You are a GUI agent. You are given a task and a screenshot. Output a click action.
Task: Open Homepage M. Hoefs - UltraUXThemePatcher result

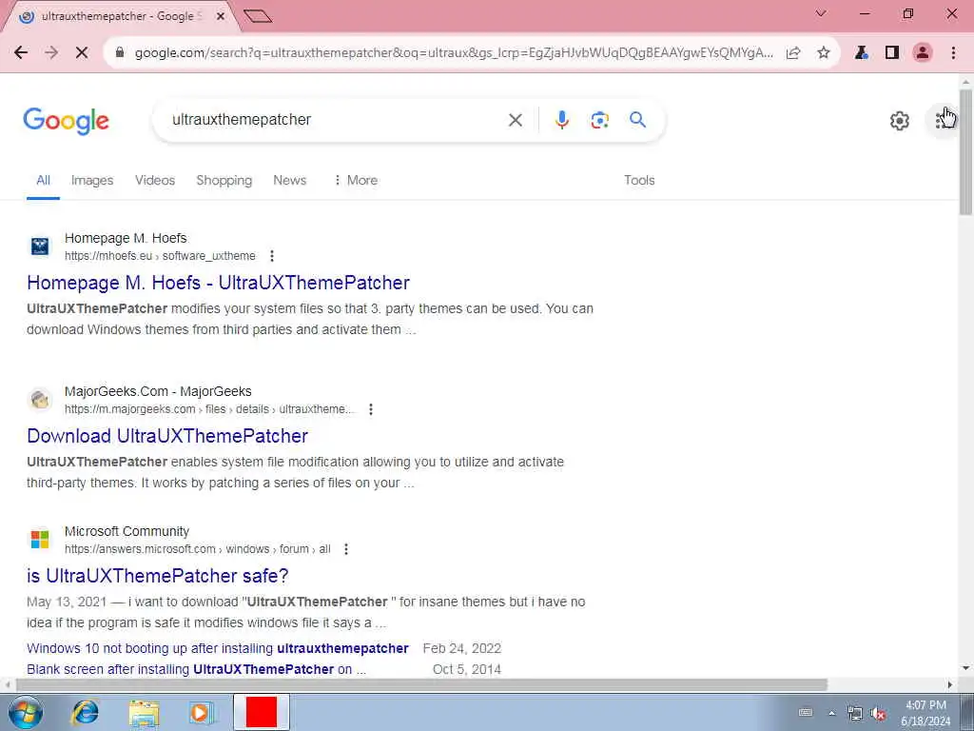(x=218, y=283)
